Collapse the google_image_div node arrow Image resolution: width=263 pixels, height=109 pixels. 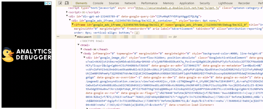coord(84,57)
